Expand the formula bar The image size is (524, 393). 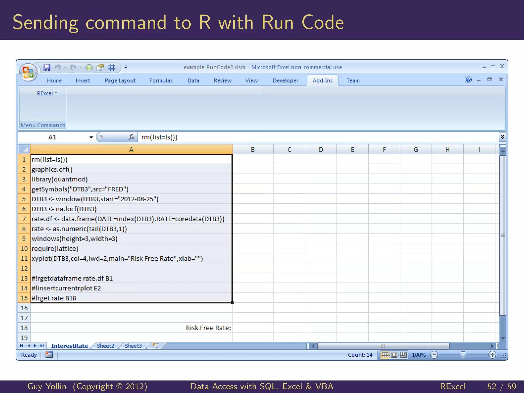click(503, 137)
